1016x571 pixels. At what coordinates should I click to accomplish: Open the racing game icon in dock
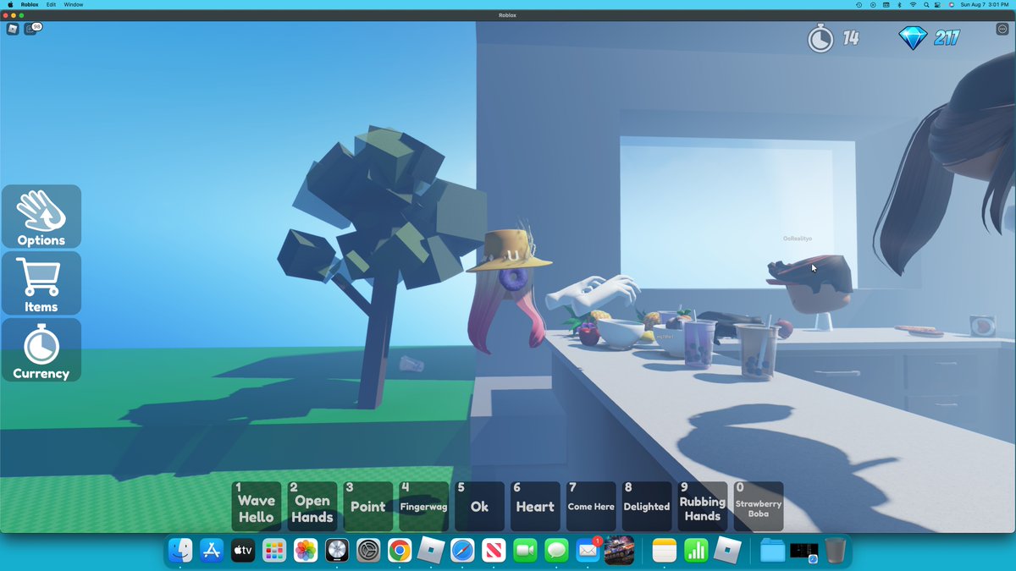click(x=619, y=551)
